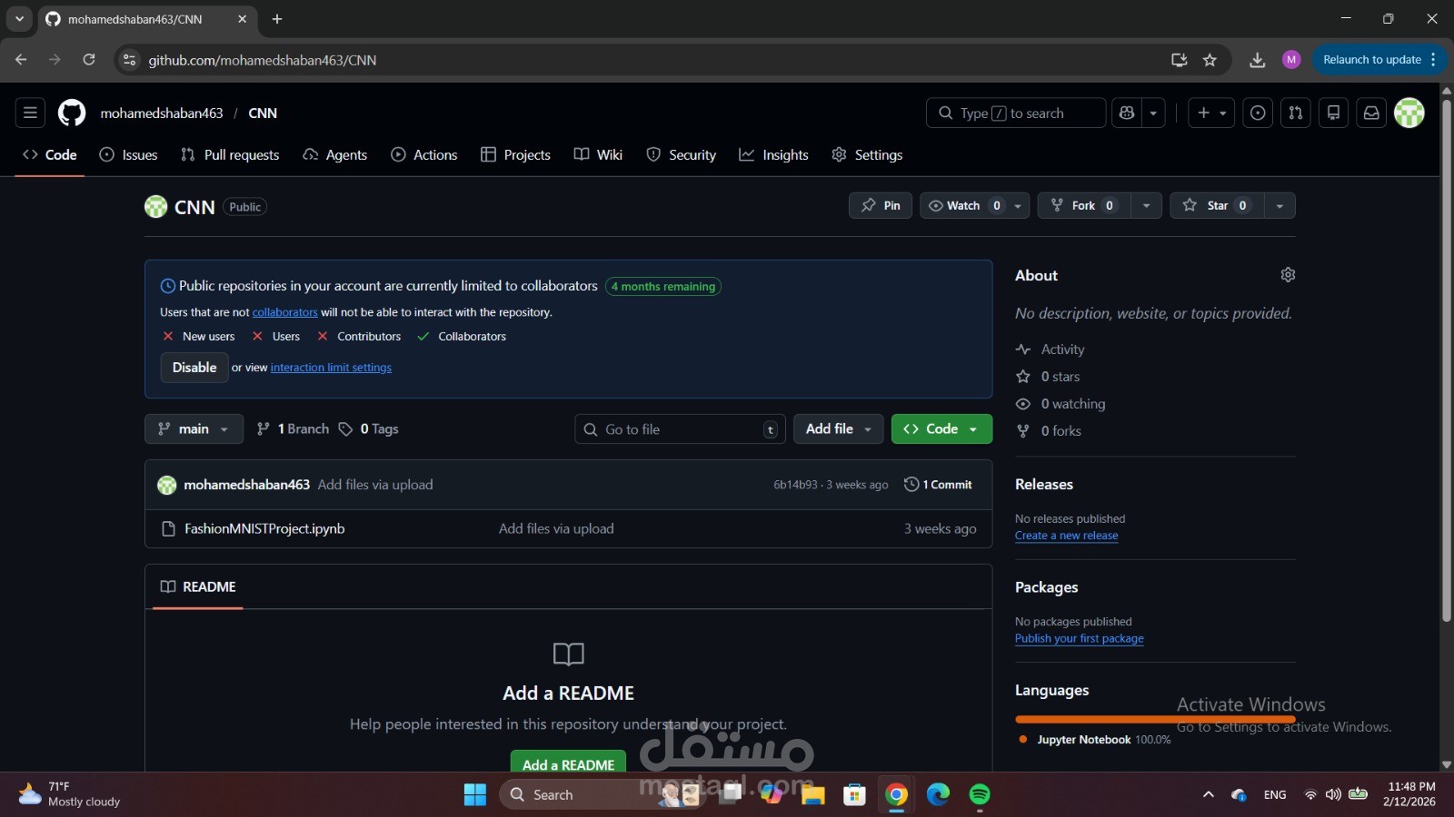Pin the CNN repository
Viewport: 1454px width, 817px height.
point(881,205)
